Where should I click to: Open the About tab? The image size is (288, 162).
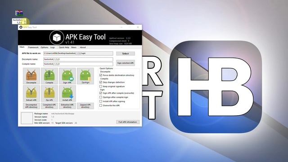click(x=83, y=47)
